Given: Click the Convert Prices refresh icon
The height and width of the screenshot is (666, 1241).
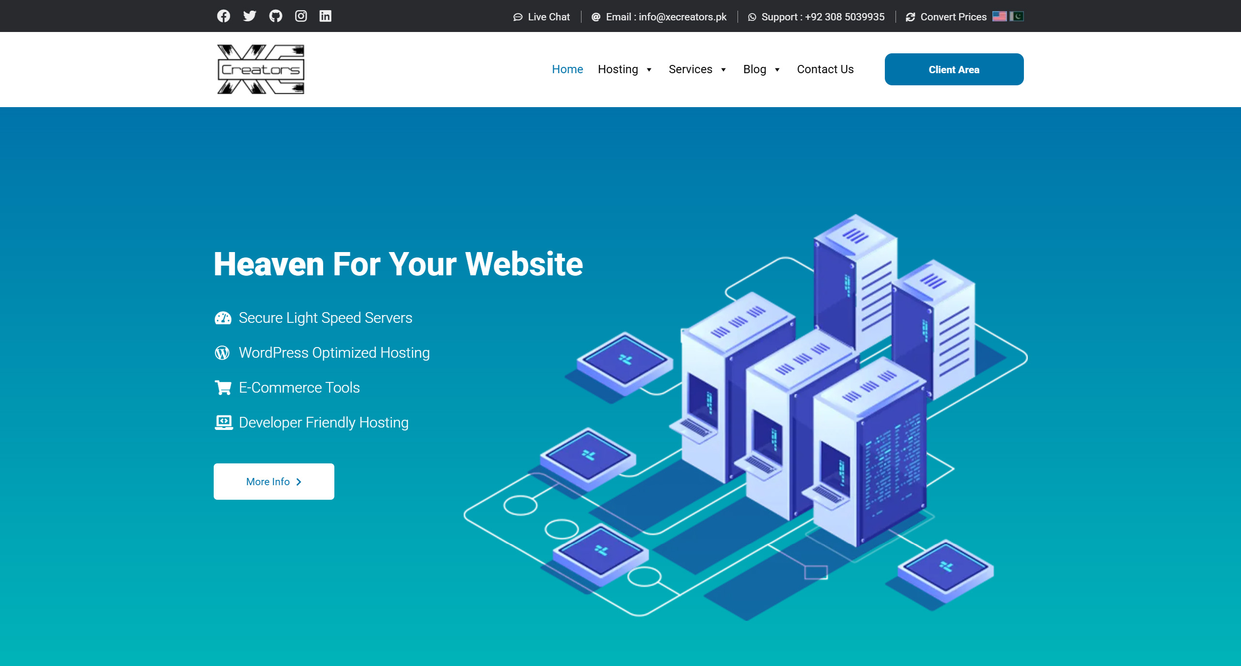Looking at the screenshot, I should (910, 17).
